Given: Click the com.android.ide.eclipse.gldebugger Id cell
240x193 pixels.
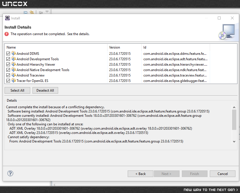Looking at the screenshot, I should click(175, 81).
